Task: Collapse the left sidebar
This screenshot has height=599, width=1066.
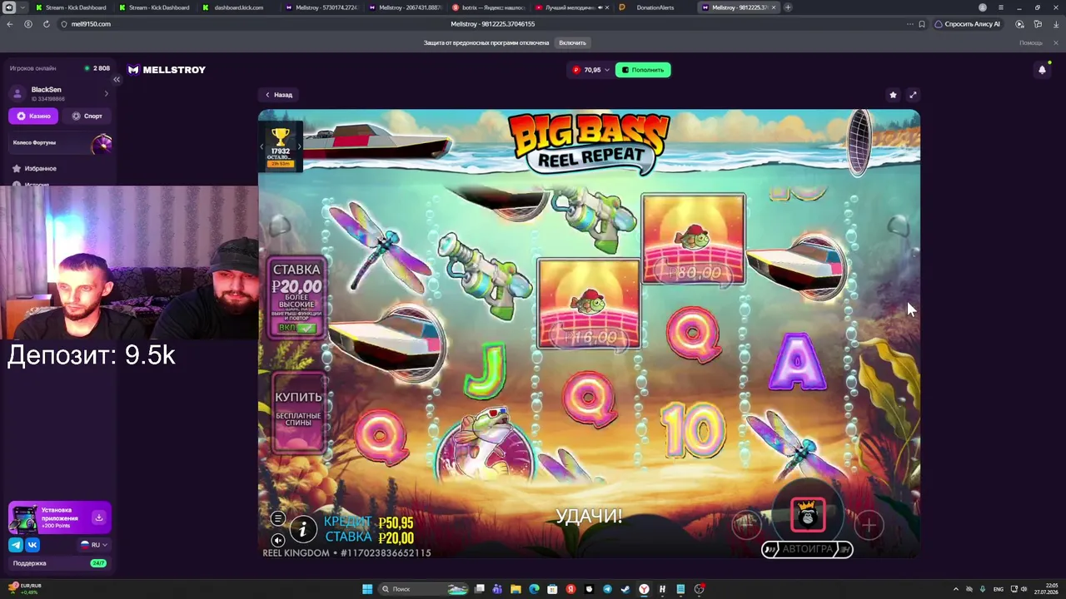Action: pyautogui.click(x=117, y=79)
